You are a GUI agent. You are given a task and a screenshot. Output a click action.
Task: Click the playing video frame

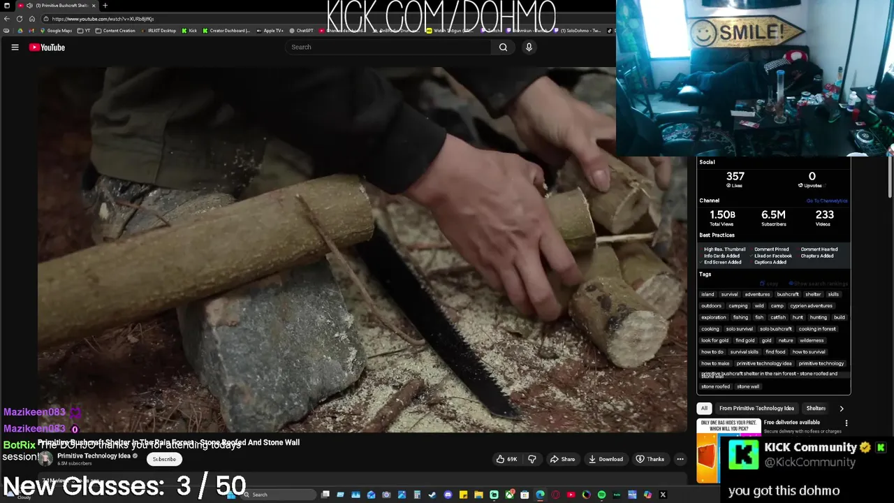pyautogui.click(x=362, y=249)
